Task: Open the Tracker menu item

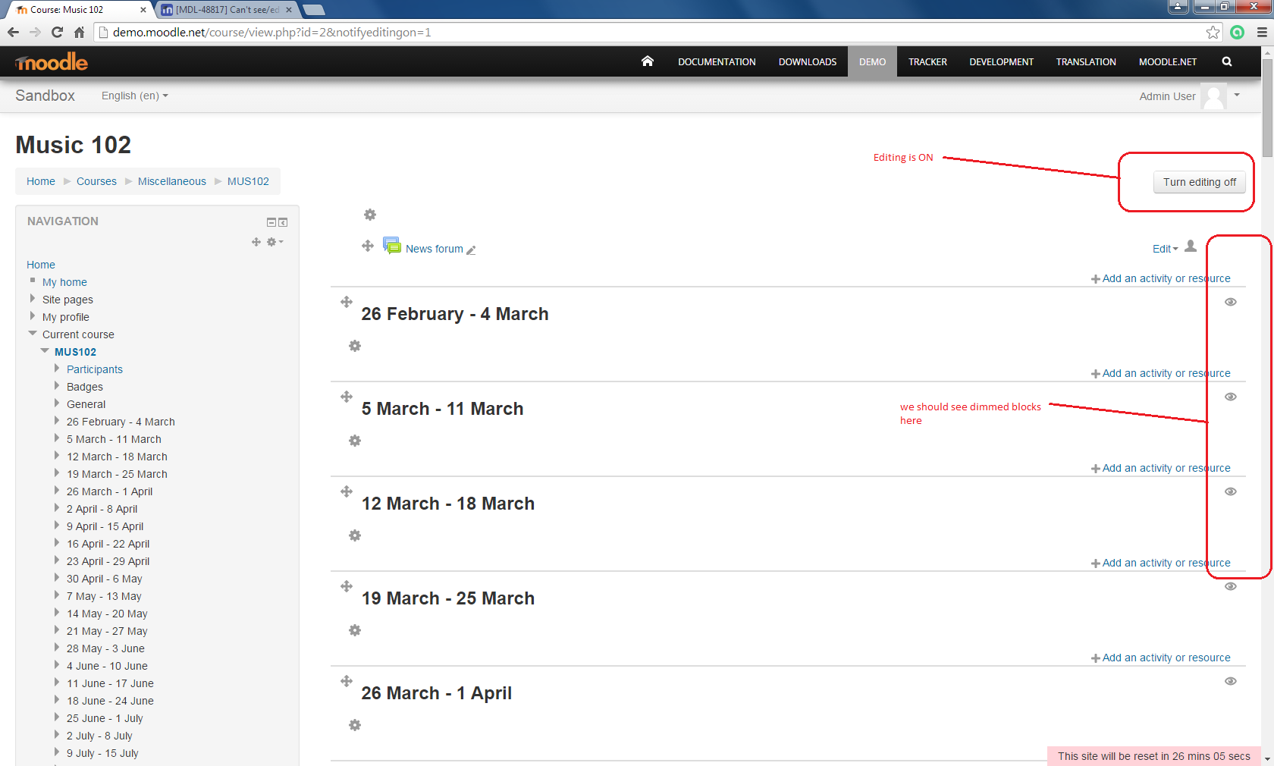Action: tap(927, 62)
